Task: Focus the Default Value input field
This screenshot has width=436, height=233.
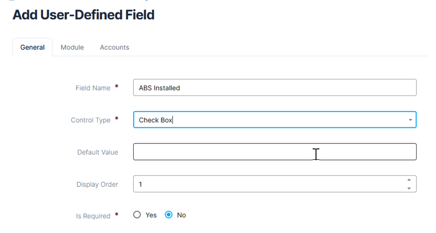Action: pyautogui.click(x=275, y=152)
